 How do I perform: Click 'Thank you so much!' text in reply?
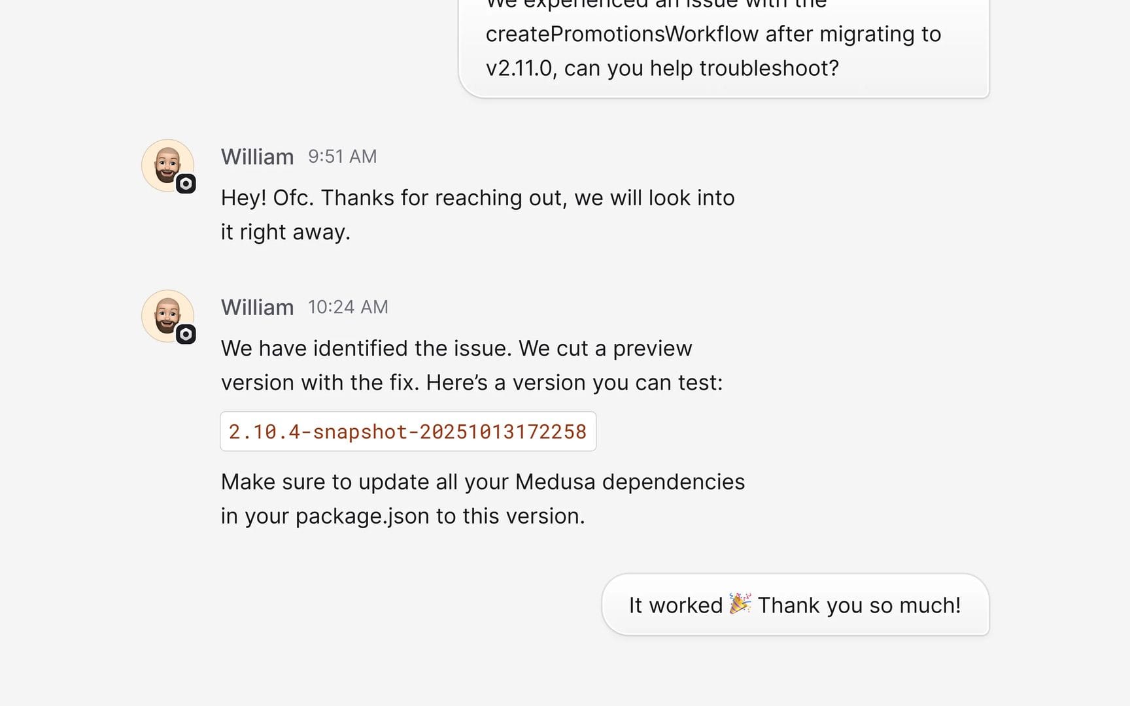tap(859, 605)
